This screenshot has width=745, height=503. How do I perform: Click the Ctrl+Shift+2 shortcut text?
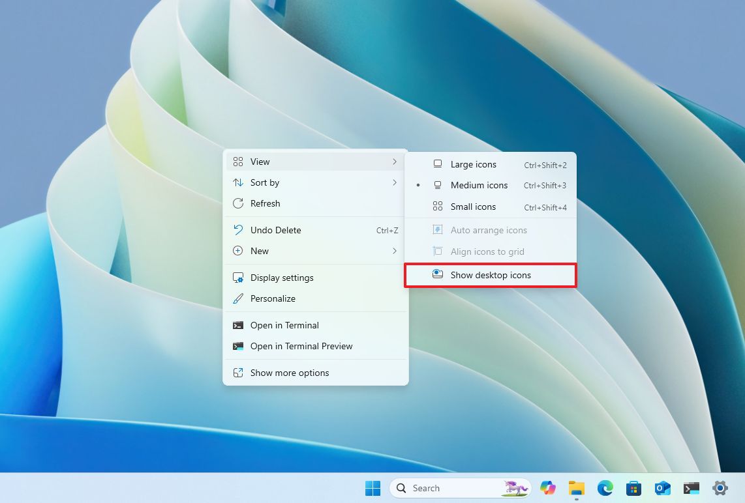pos(545,165)
